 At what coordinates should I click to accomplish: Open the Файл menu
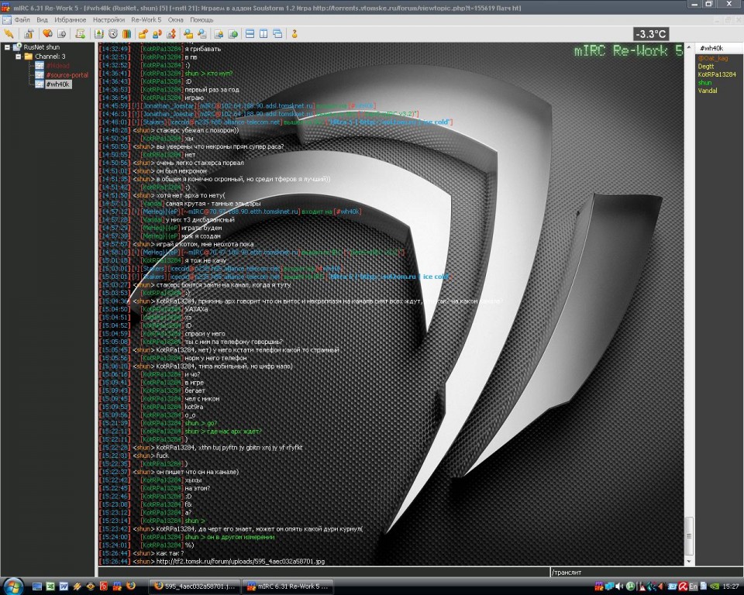[x=22, y=20]
